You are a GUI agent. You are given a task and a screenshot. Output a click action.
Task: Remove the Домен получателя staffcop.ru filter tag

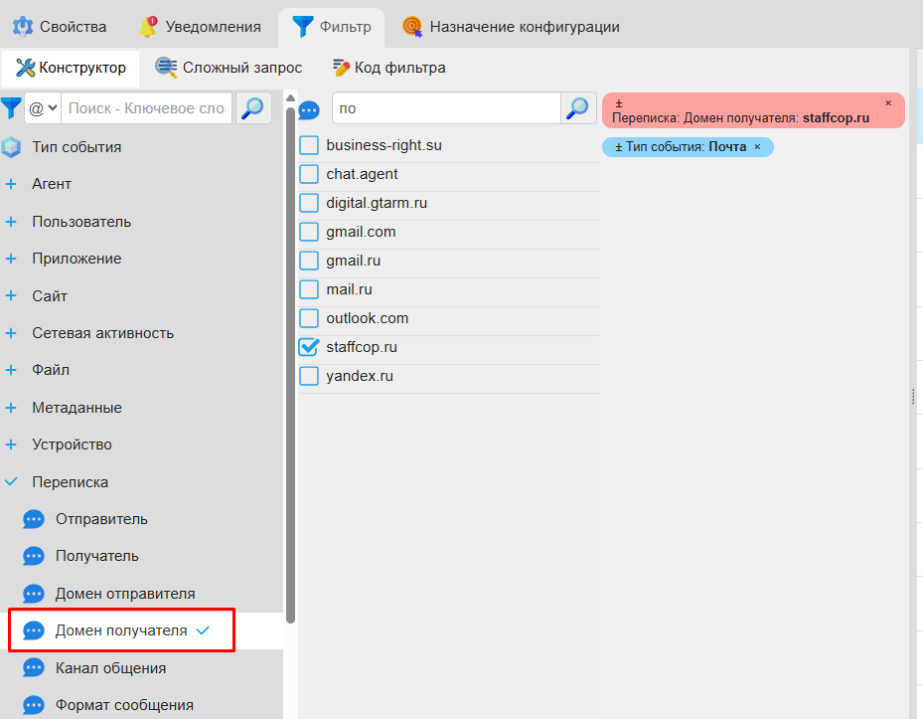(888, 103)
